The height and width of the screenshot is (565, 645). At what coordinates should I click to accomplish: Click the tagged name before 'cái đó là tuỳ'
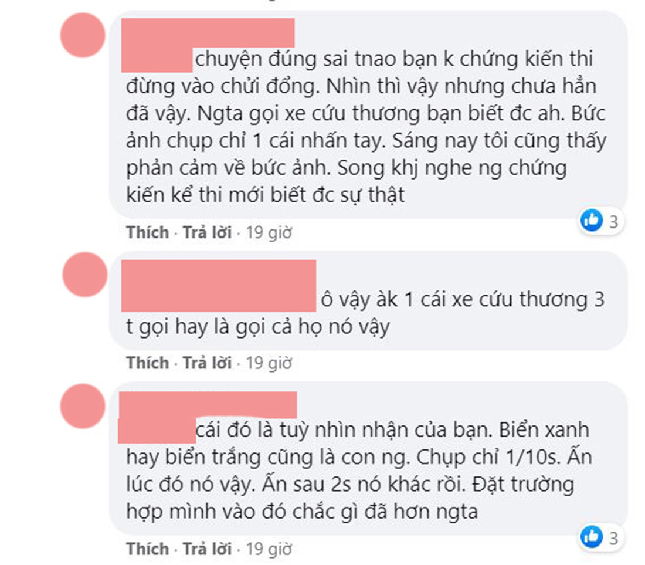point(157,431)
